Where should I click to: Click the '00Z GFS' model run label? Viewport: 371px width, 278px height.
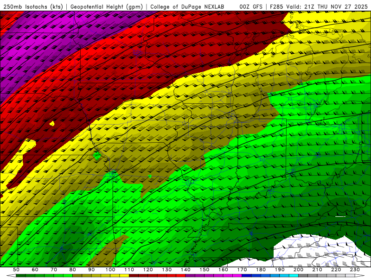[x=251, y=7]
